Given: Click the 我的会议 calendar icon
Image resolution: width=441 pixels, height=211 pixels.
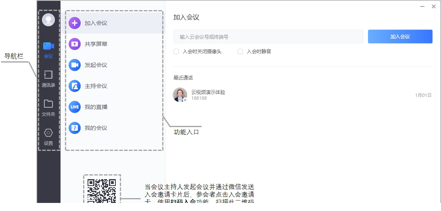Looking at the screenshot, I should [75, 128].
